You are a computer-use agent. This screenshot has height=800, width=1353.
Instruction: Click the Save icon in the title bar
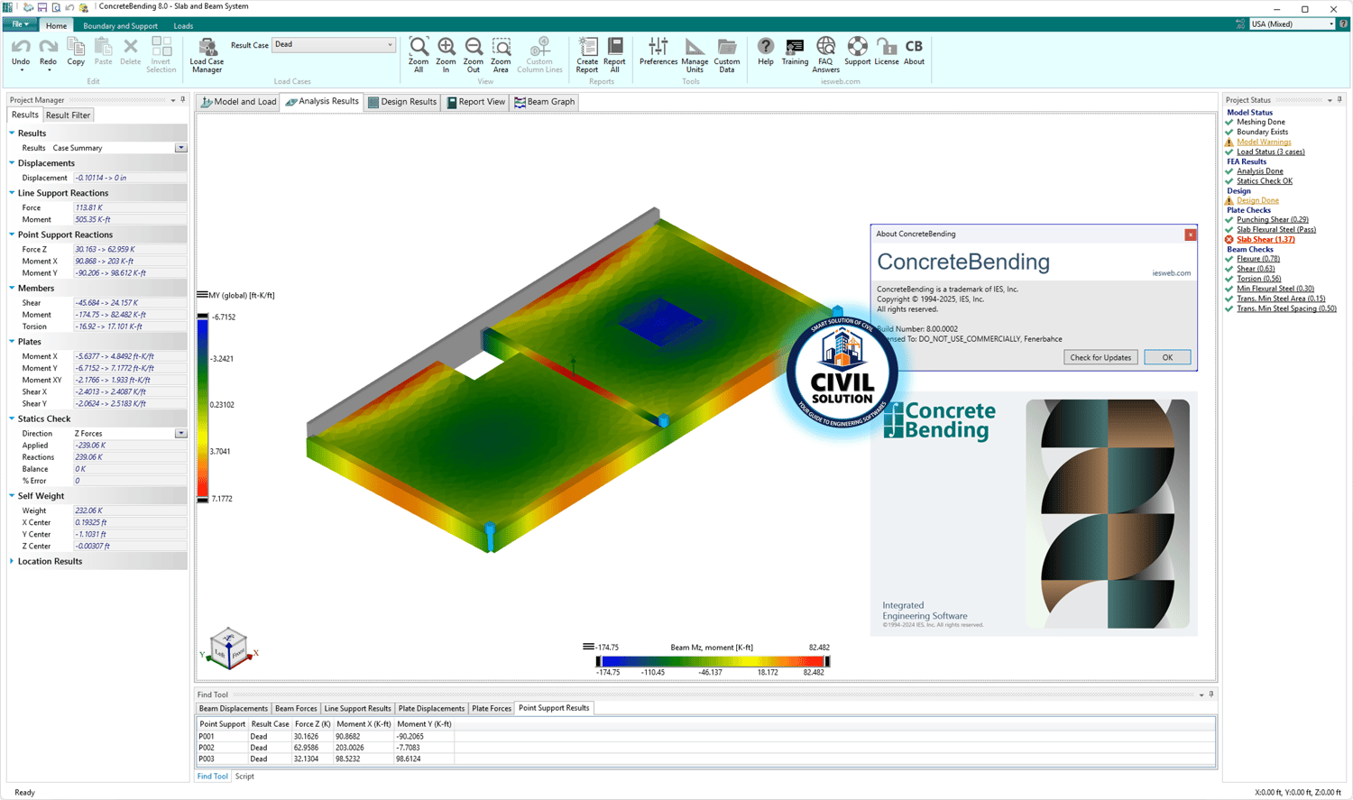click(x=41, y=7)
